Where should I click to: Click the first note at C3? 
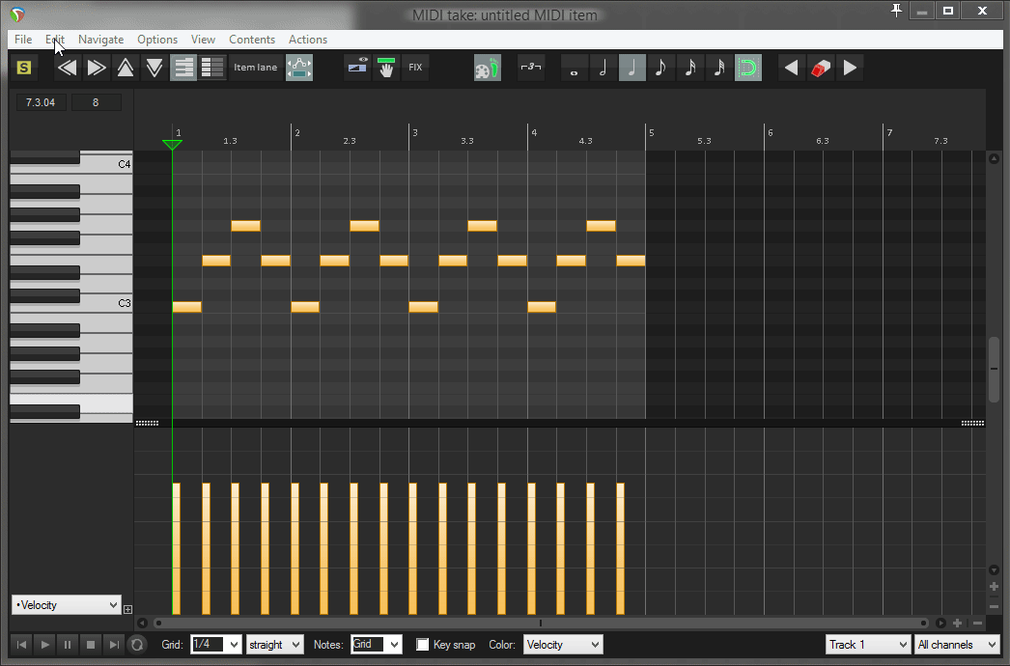pyautogui.click(x=186, y=307)
